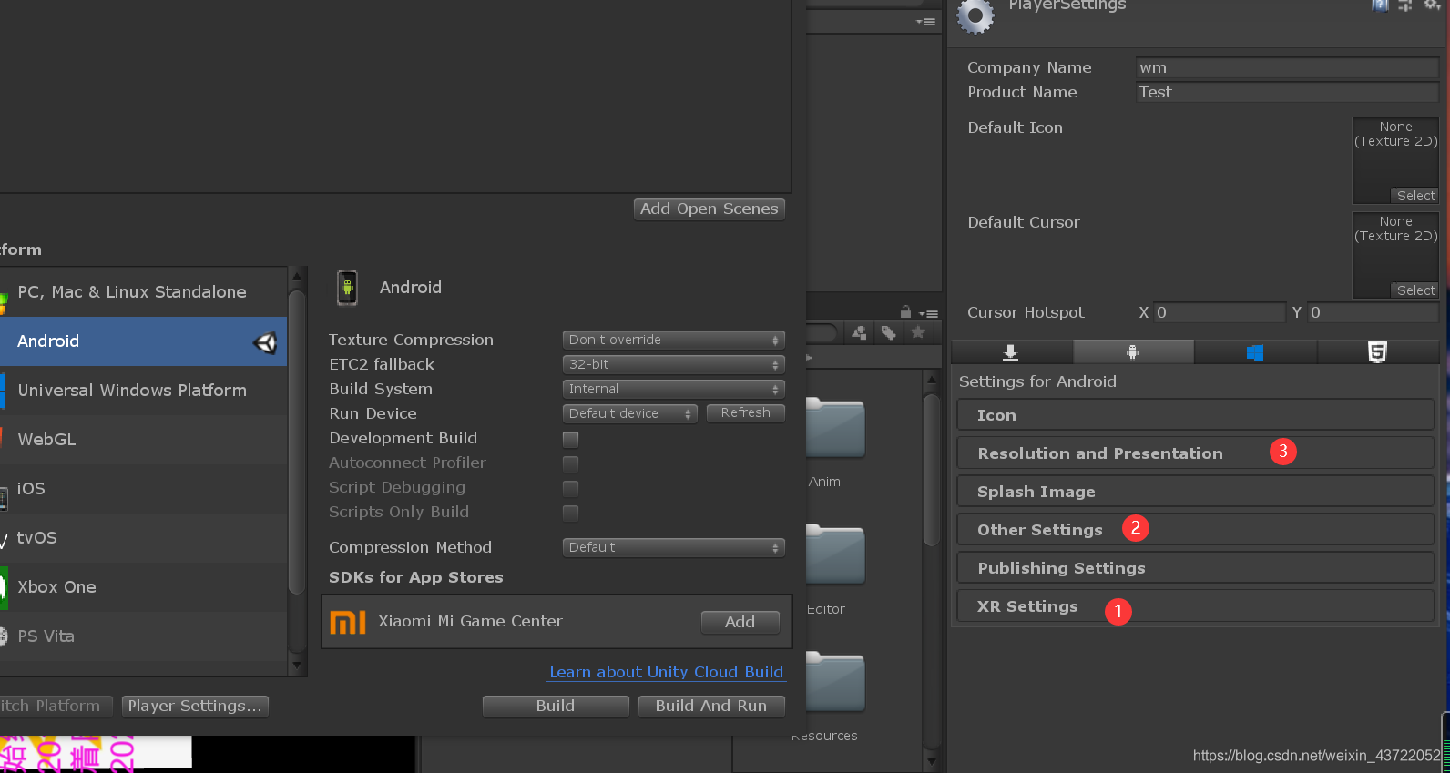Click the PlayerSettings gear icon in the Inspector
Image resolution: width=1450 pixels, height=773 pixels.
point(975,15)
